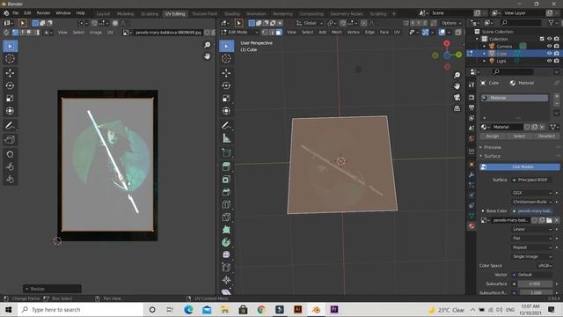Select the Grab sculpt tool in UV editor
This screenshot has height=317, width=563.
(10, 154)
